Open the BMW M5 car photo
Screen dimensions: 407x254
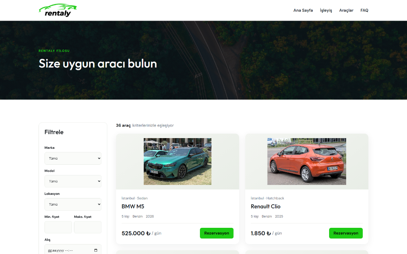tap(178, 162)
